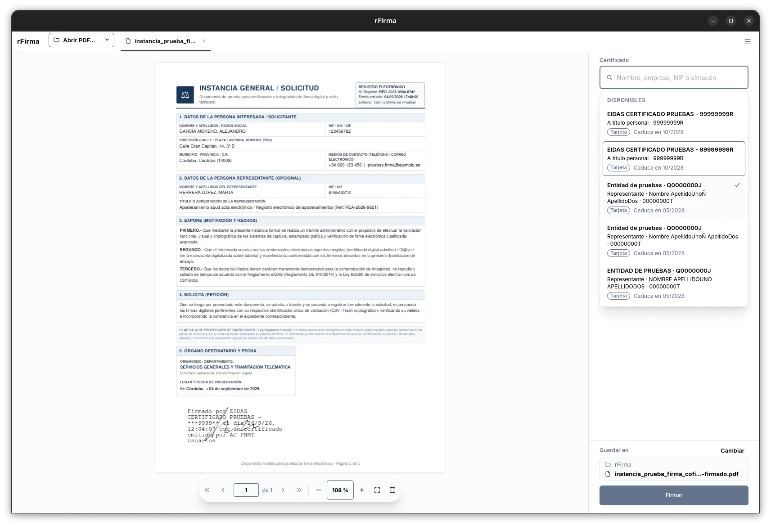The height and width of the screenshot is (526, 771).
Task: Go to previous page
Action: point(223,490)
